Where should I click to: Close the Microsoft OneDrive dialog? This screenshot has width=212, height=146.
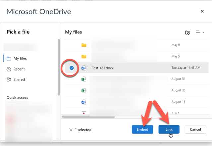click(202, 11)
